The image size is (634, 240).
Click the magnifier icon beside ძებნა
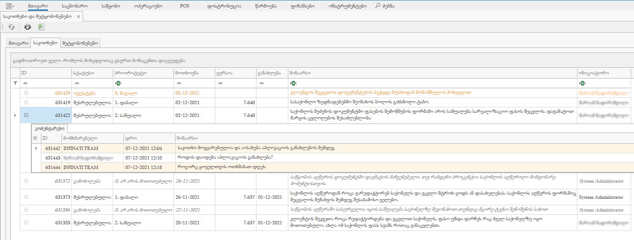378,6
